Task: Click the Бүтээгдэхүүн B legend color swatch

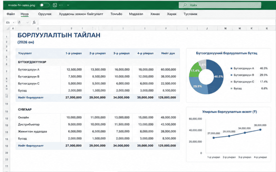Action: point(231,75)
